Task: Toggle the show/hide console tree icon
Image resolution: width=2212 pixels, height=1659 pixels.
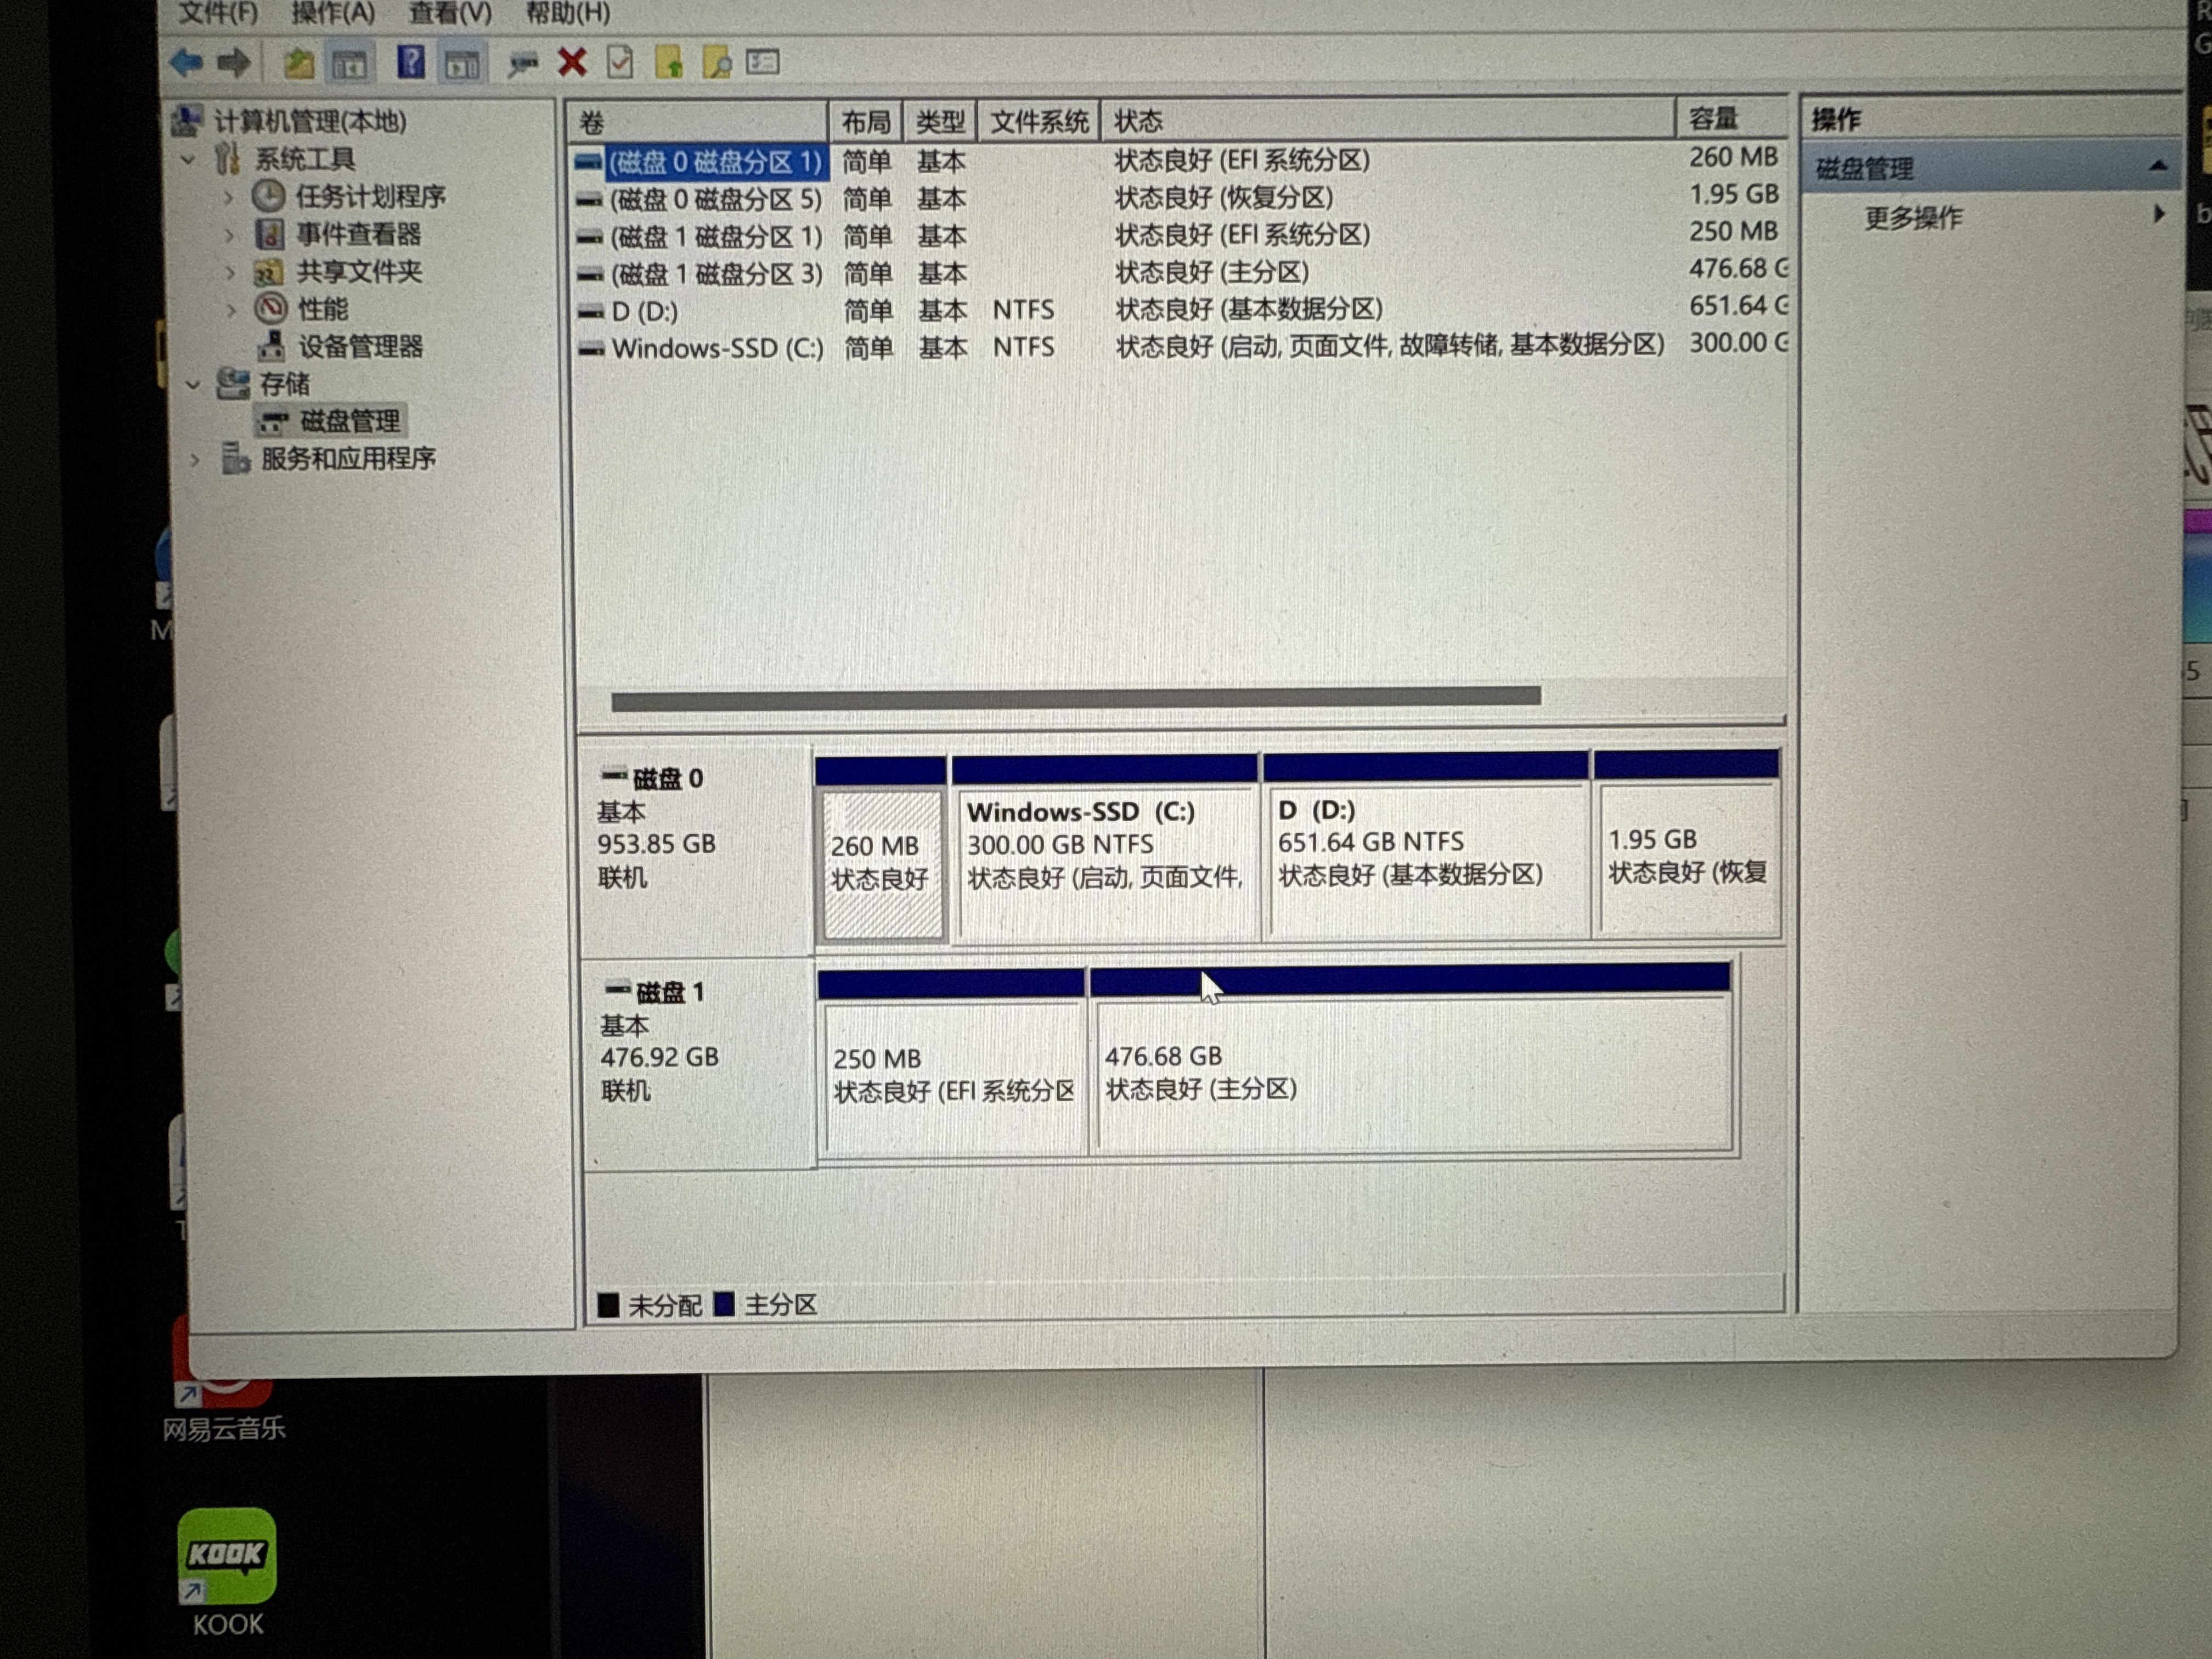Action: 349,64
